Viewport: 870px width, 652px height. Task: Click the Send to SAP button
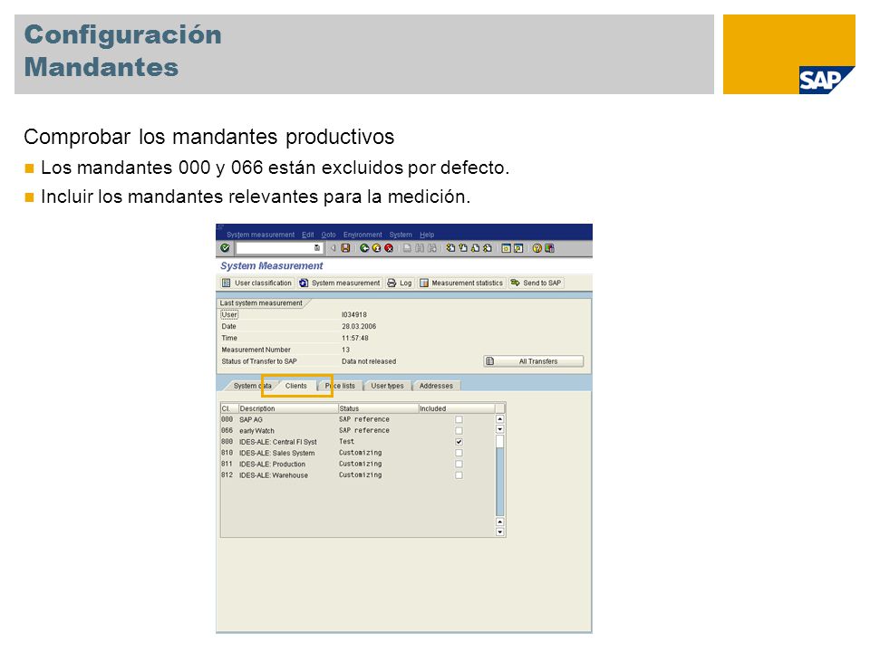pos(536,283)
